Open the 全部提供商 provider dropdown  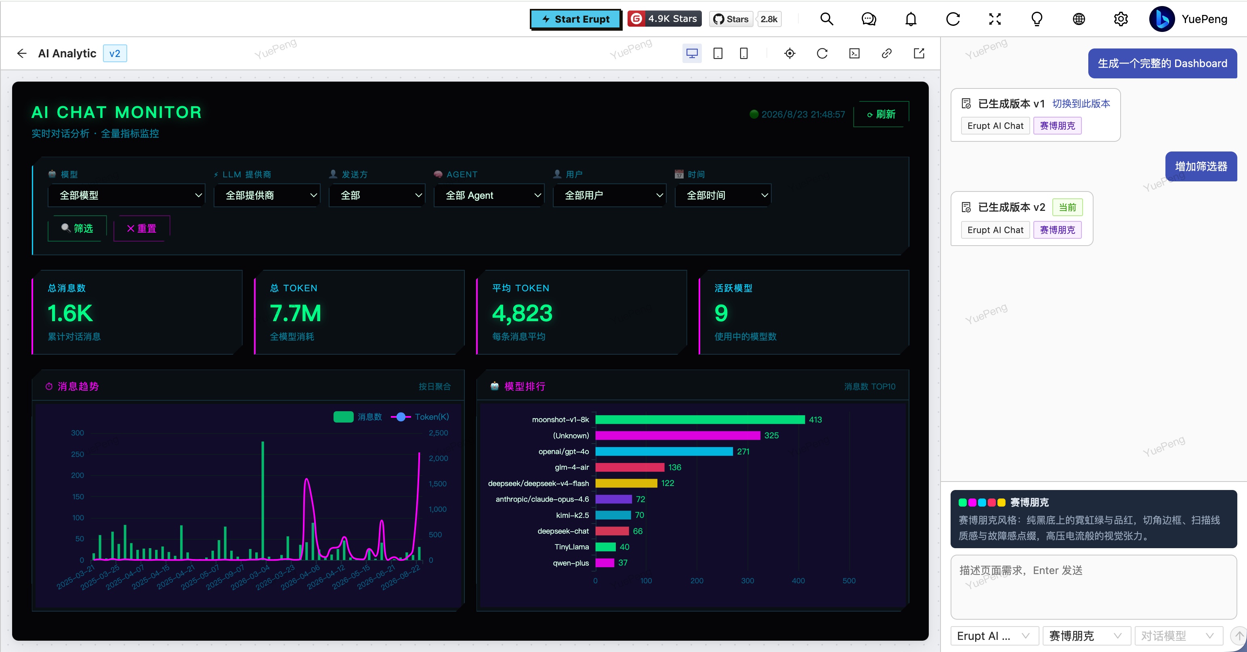pyautogui.click(x=267, y=195)
